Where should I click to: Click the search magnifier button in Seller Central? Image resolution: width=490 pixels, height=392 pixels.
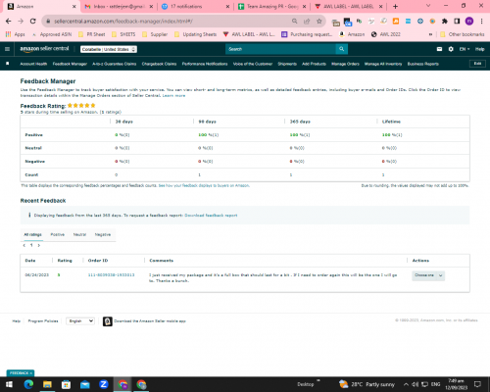coord(342,49)
